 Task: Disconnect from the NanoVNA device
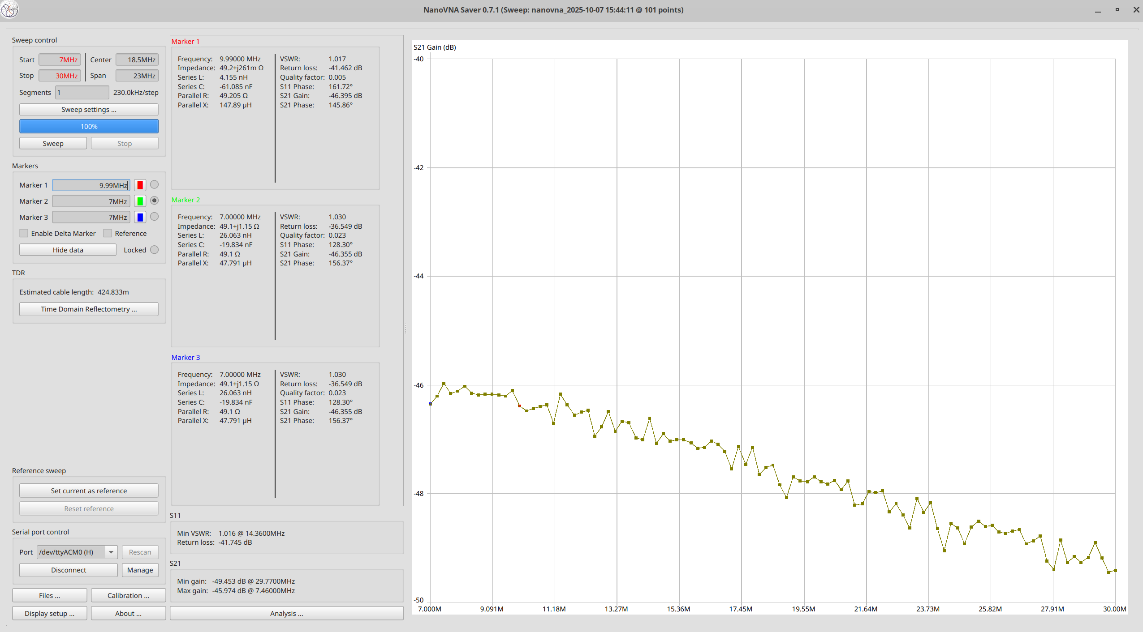pyautogui.click(x=68, y=570)
